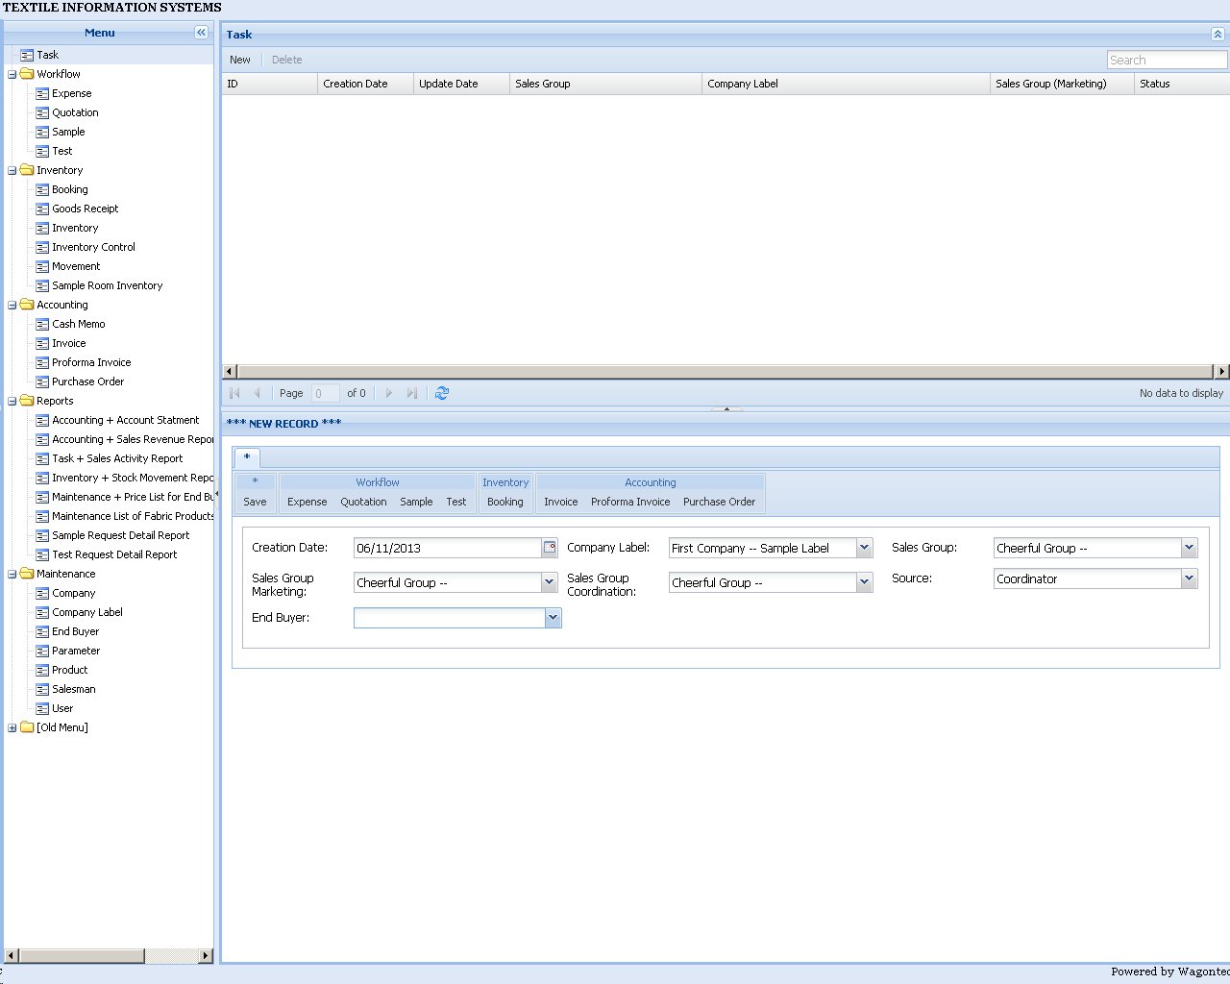This screenshot has height=984, width=1230.
Task: Sort by the Company Label column header
Action: click(x=846, y=84)
